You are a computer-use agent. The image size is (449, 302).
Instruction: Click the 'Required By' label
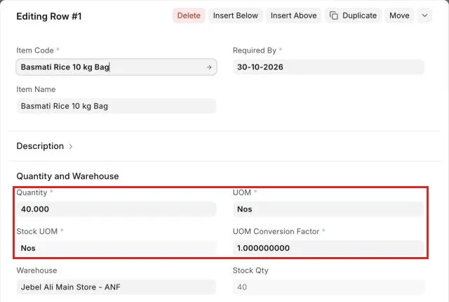click(255, 51)
